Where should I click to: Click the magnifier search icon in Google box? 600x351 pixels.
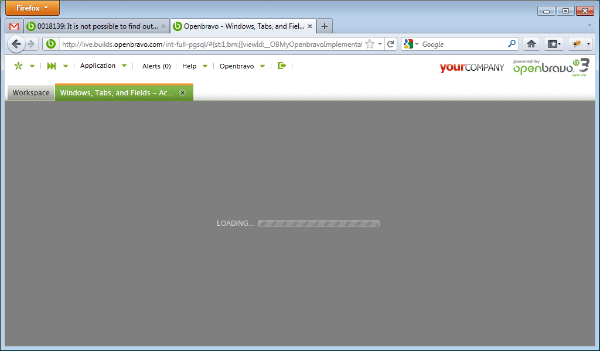(x=512, y=44)
